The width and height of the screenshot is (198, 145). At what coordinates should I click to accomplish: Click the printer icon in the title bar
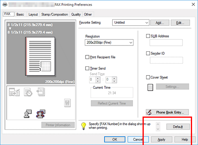coord(5,5)
